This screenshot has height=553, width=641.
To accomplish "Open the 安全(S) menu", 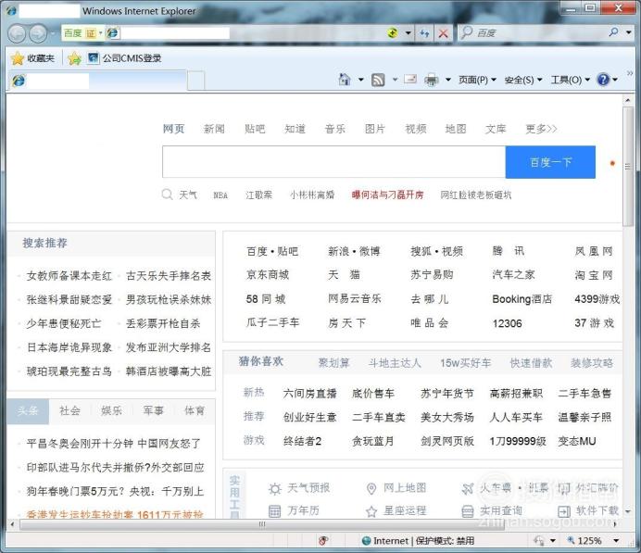I will 523,80.
